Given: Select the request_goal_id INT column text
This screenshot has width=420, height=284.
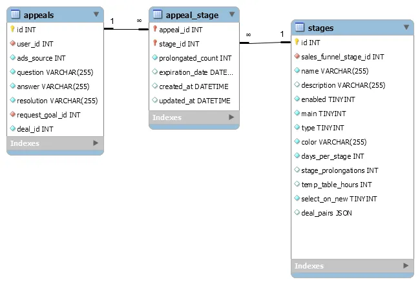Looking at the screenshot, I should tap(48, 115).
